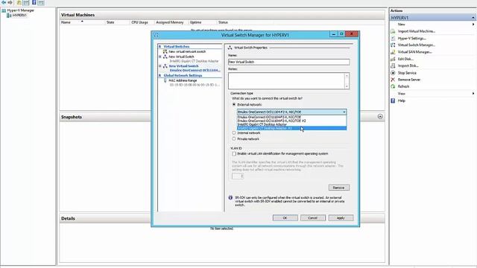The image size is (477, 268).
Task: Choose Intel Gigabit CT Desktop Adapter option
Action: point(291,124)
